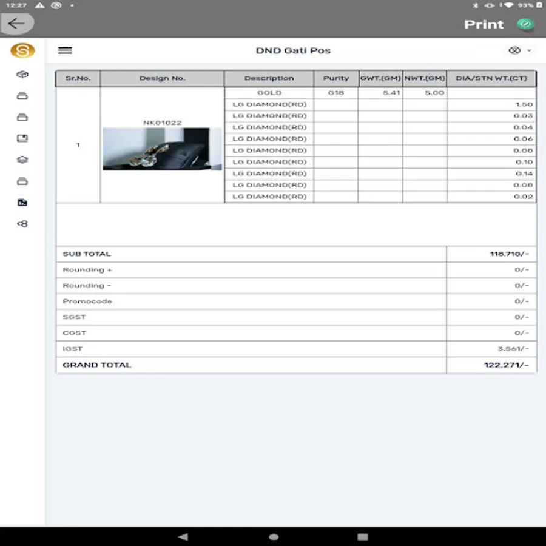The width and height of the screenshot is (546, 546).
Task: Tap the Android back navigation button
Action: (x=183, y=537)
